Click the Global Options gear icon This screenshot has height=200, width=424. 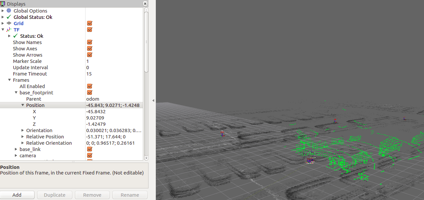coord(9,11)
